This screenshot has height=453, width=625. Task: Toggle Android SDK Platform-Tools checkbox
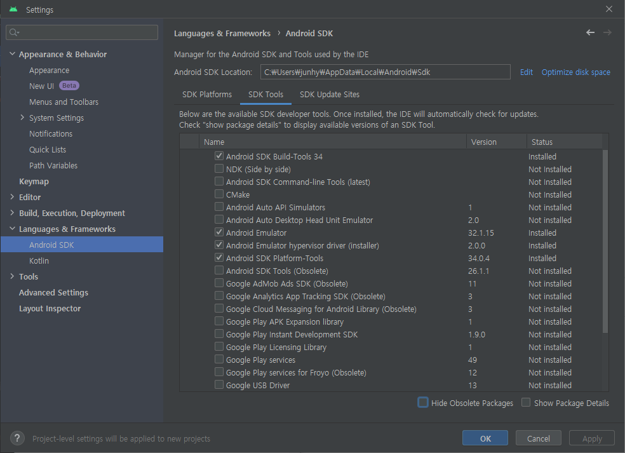219,257
